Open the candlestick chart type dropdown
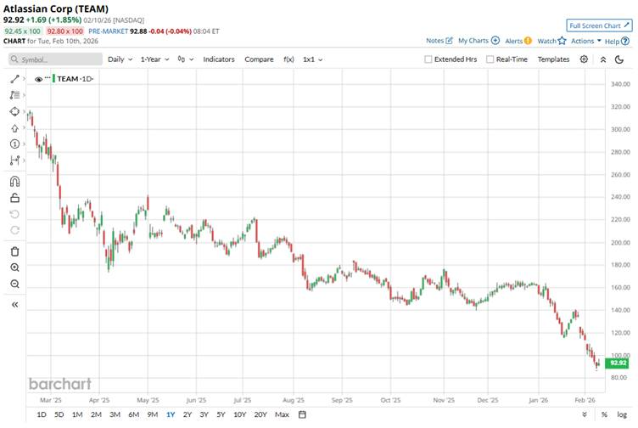The width and height of the screenshot is (638, 428). pos(186,59)
